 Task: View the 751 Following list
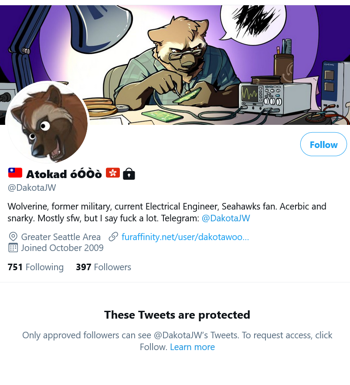36,267
